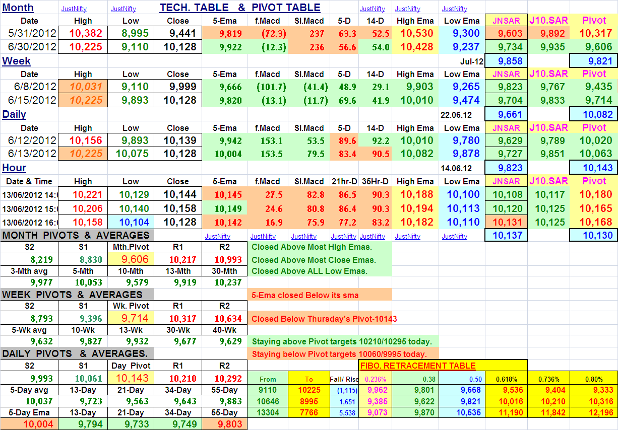618x430 pixels.
Task: Select boxed JNSAR value 9,661
Action: [x=506, y=114]
